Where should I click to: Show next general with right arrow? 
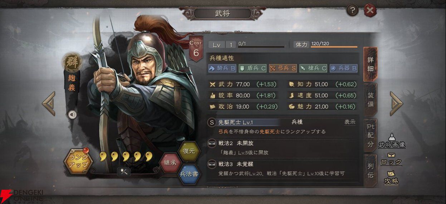tap(396, 104)
